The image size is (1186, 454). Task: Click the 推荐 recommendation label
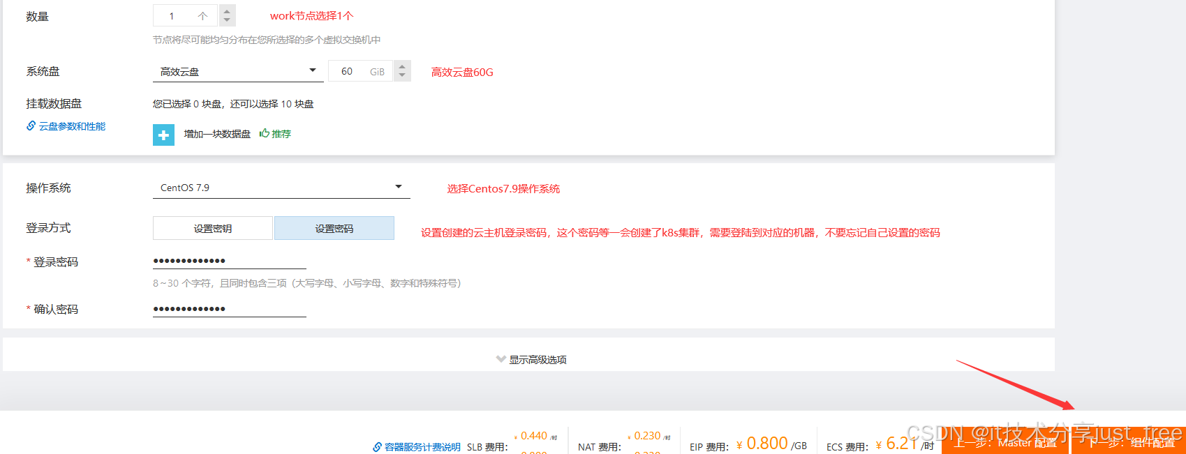coord(281,134)
